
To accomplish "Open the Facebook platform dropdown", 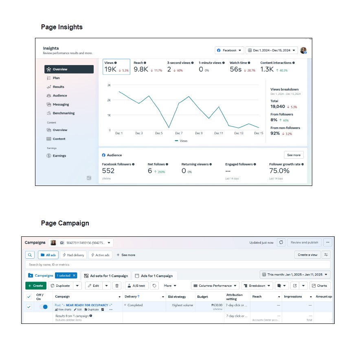I will 229,50.
